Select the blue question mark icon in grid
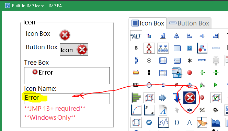 coord(190,48)
